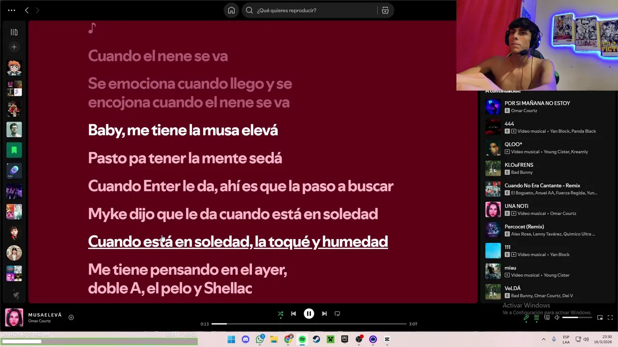Toggle the queue panel
Image resolution: width=618 pixels, height=347 pixels.
pos(536,318)
